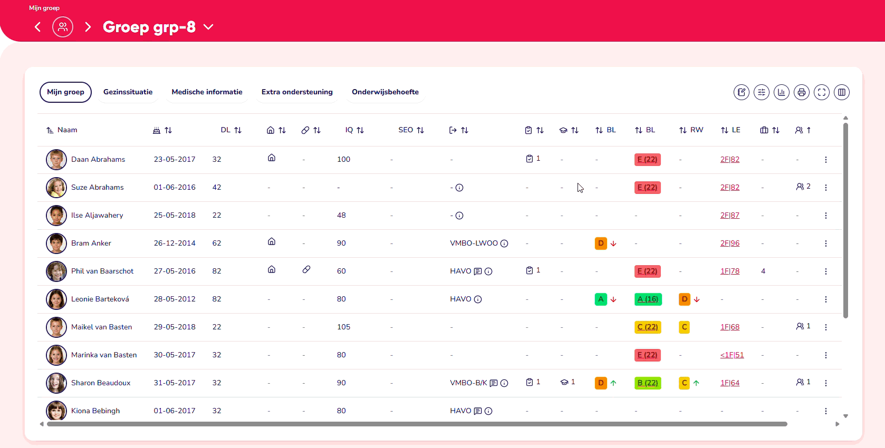Open 1F|78 link for Phil van Baarschot
This screenshot has height=448, width=885.
click(730, 271)
